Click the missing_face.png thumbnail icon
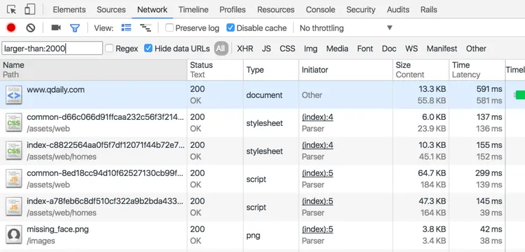Image resolution: width=525 pixels, height=252 pixels. point(14,236)
